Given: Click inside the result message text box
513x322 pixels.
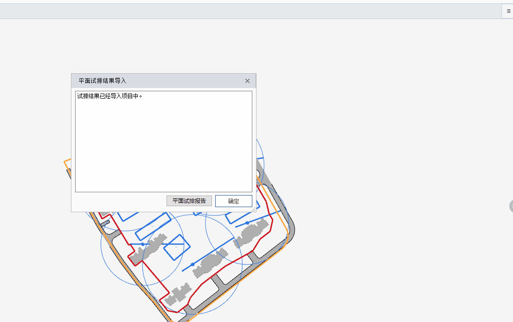Looking at the screenshot, I should pyautogui.click(x=164, y=142).
